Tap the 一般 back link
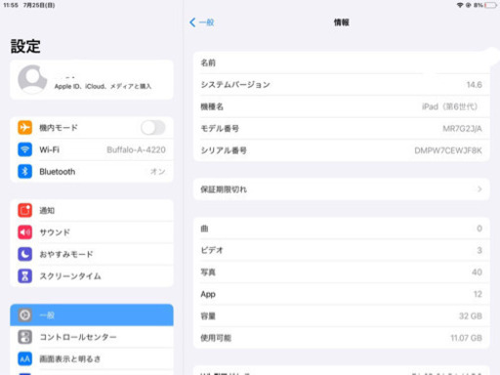500x375 pixels. (x=206, y=22)
